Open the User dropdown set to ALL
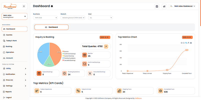The height and width of the screenshot is (100, 201). click(x=100, y=18)
